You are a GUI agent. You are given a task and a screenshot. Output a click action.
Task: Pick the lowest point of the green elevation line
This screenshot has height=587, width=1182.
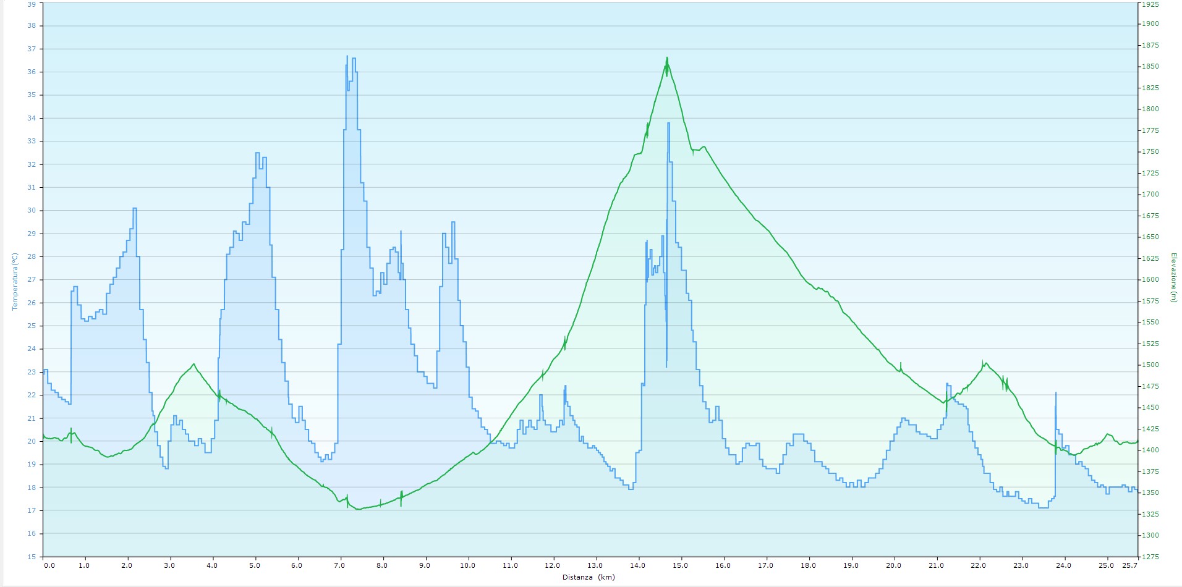coord(359,509)
